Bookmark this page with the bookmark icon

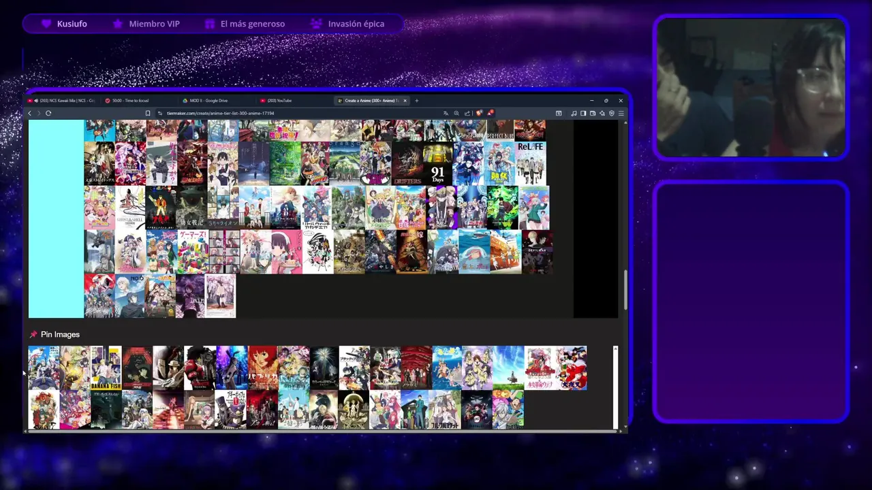coord(148,113)
